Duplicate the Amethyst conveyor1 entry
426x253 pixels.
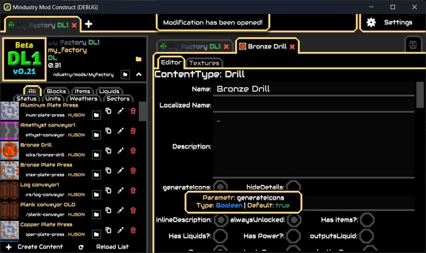point(108,131)
